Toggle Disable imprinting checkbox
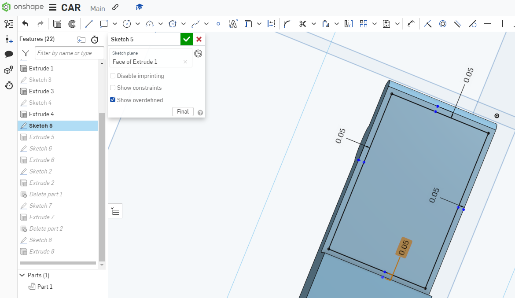 click(113, 76)
